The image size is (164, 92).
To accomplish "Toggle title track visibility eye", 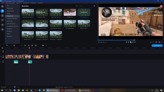I will click(x=3, y=51).
